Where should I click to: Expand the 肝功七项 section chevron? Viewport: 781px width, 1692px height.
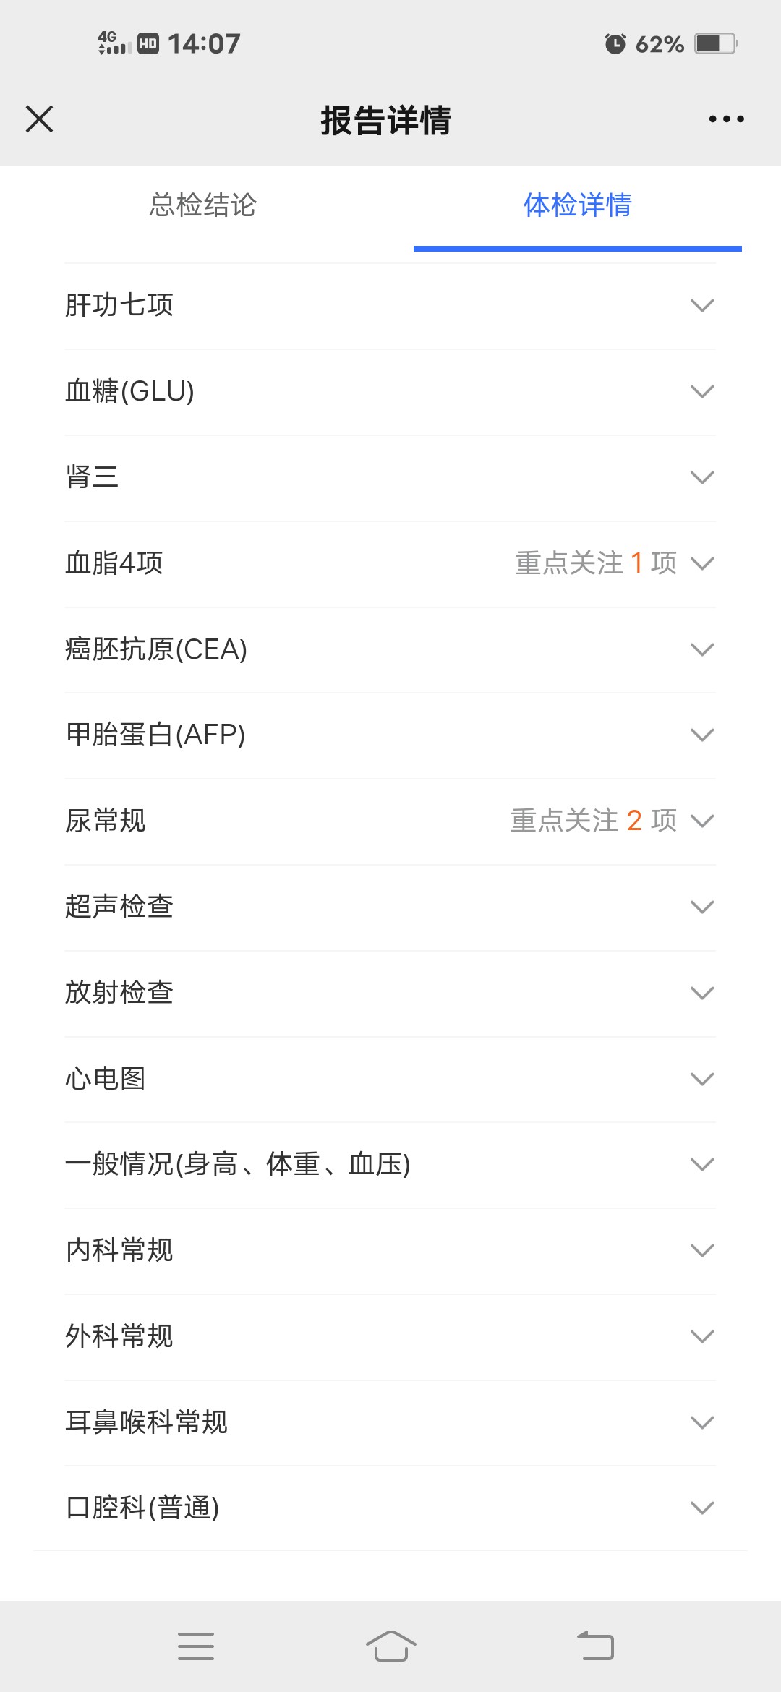[x=702, y=306]
